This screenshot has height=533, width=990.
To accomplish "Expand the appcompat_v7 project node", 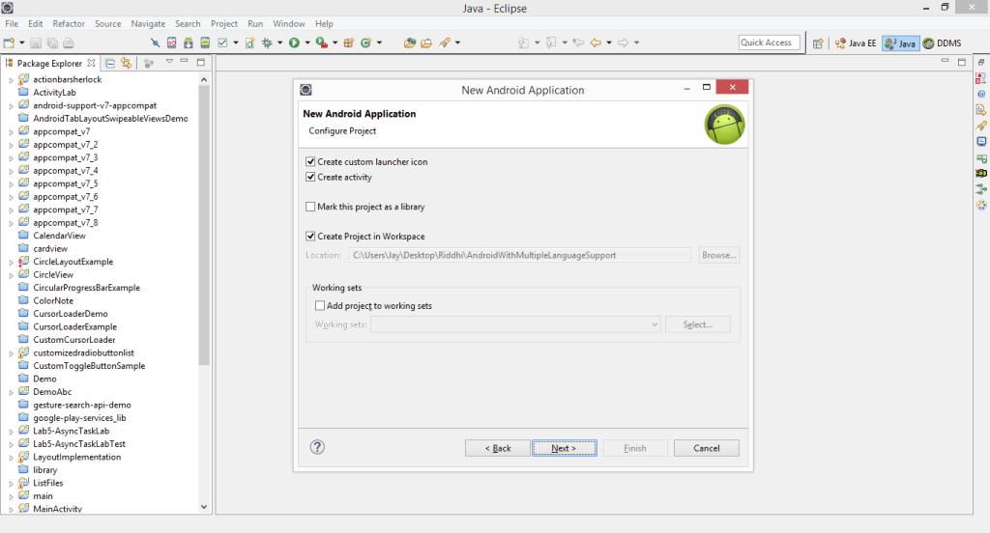I will [x=11, y=132].
